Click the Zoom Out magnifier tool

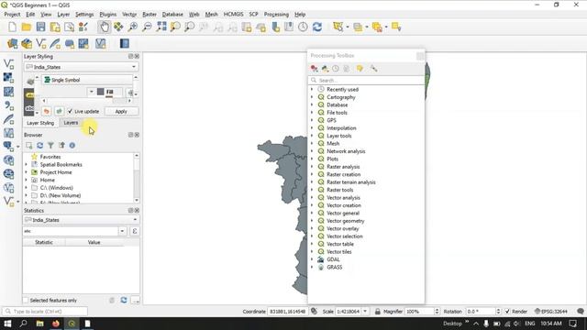tap(147, 27)
